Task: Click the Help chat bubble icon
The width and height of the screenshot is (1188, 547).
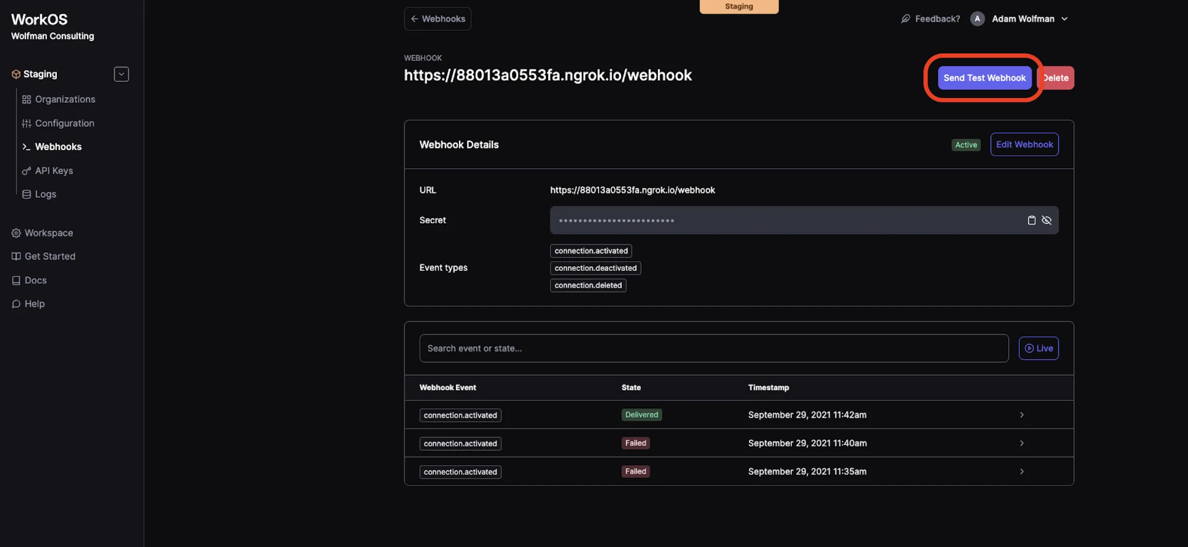Action: point(16,304)
